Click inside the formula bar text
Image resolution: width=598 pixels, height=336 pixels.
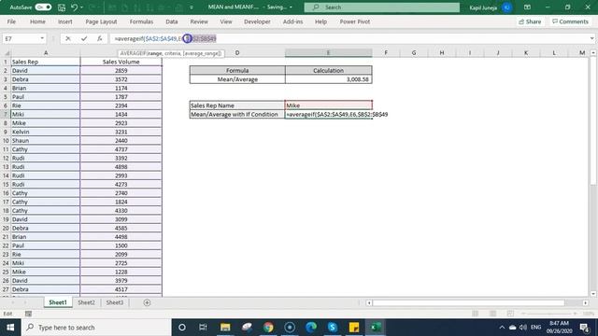165,38
